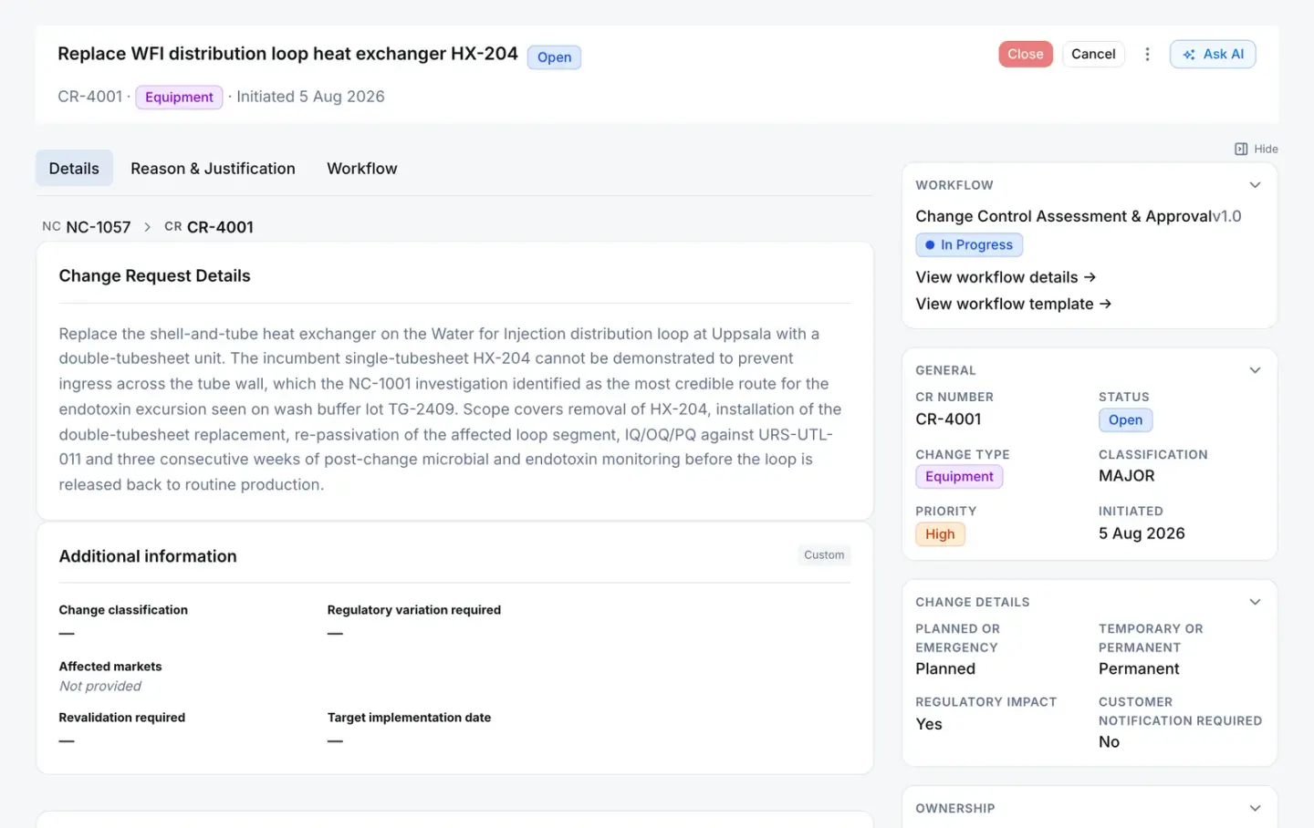Screen dimensions: 1314x828
Task: Open the three-dot more options menu
Action: (1147, 55)
